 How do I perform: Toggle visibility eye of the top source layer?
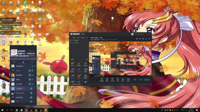pyautogui.click(x=70, y=40)
